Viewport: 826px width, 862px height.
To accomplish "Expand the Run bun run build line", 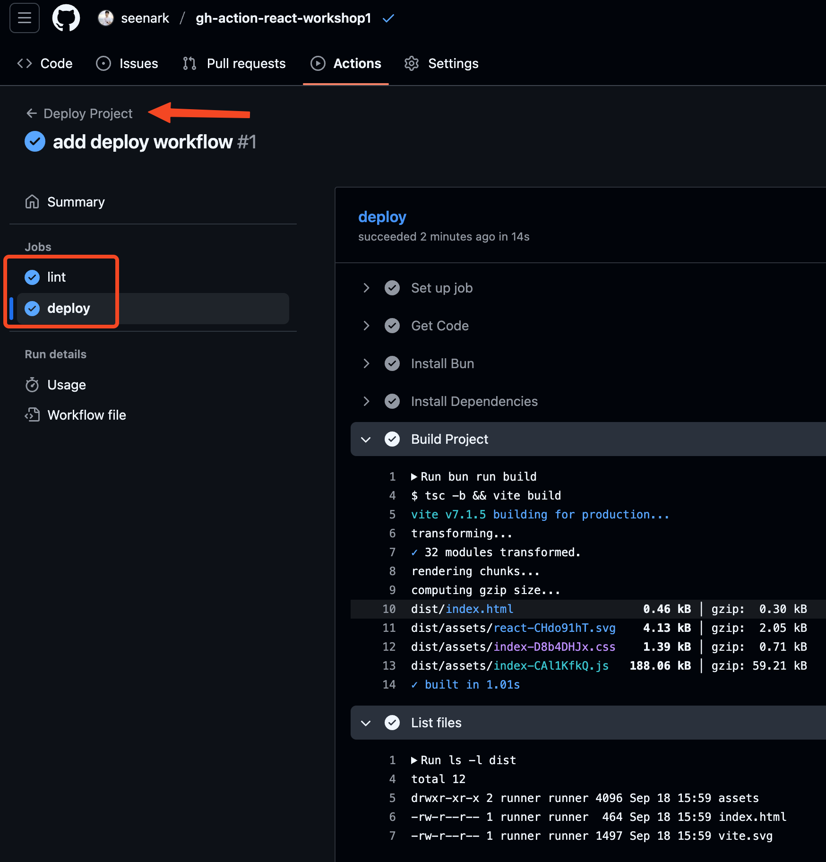I will pos(414,476).
